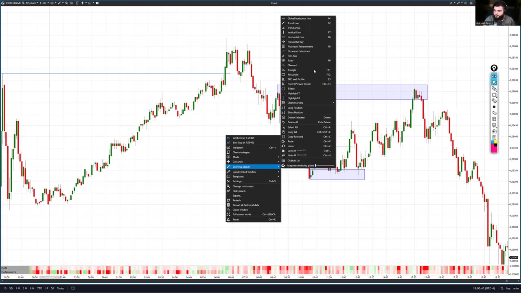
Task: Click Reload all historical data
Action: [x=253, y=205]
